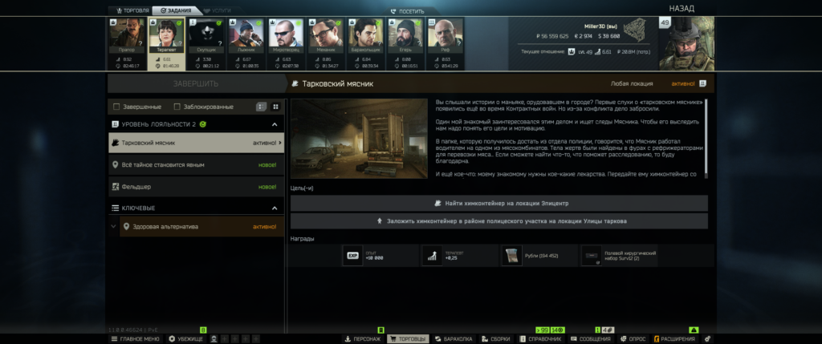Viewport: 822px width, 344px height.
Task: Click the Терапевт reputation reward icon
Action: pyautogui.click(x=433, y=256)
